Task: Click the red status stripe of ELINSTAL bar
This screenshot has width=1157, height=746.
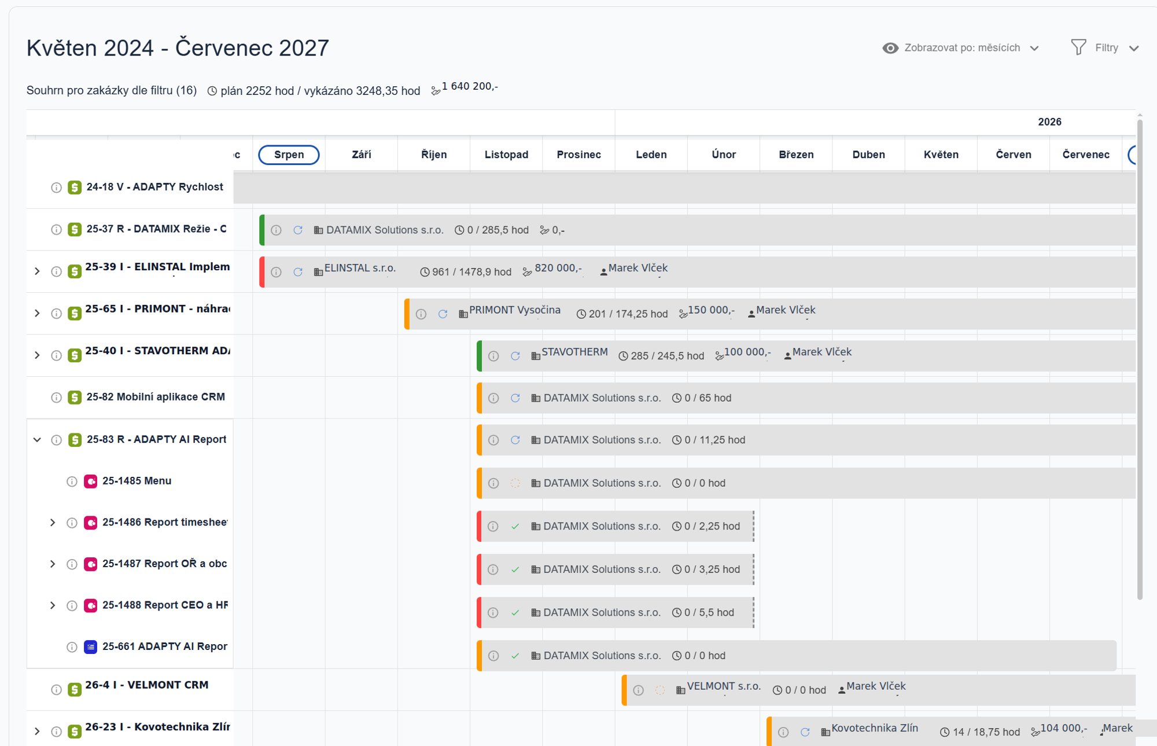Action: coord(262,272)
